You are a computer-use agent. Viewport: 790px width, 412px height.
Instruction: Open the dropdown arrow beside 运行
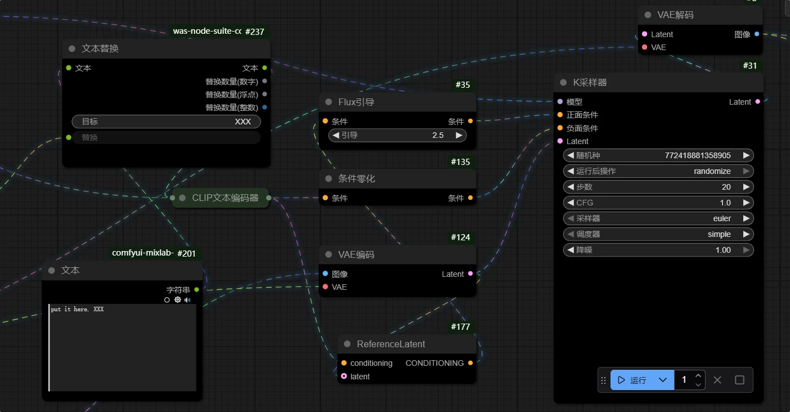click(x=663, y=380)
